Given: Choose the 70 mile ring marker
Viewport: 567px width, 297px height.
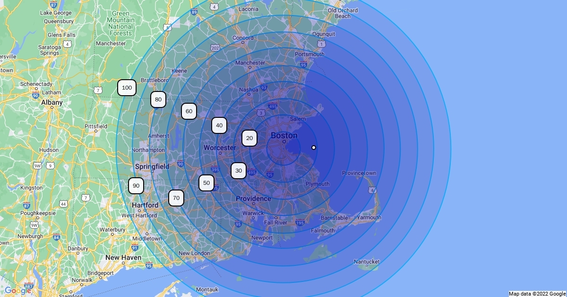Looking at the screenshot, I should pyautogui.click(x=176, y=198).
